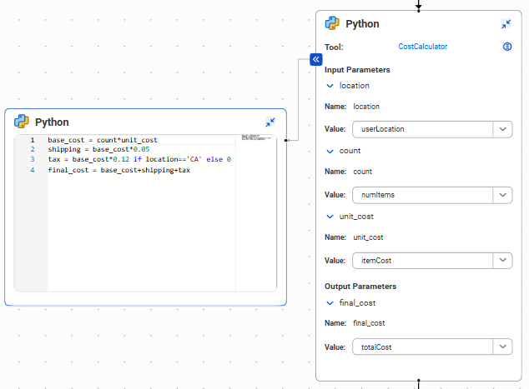
Task: Click code line 2 shipping calculation
Action: (x=98, y=149)
